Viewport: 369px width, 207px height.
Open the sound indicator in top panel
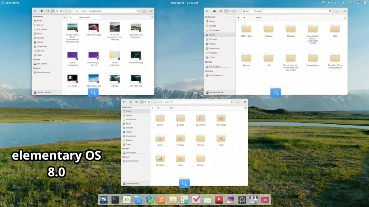329,3
